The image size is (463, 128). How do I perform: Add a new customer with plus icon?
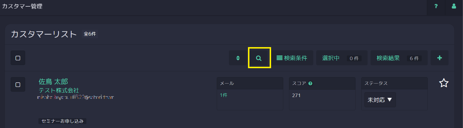point(440,58)
